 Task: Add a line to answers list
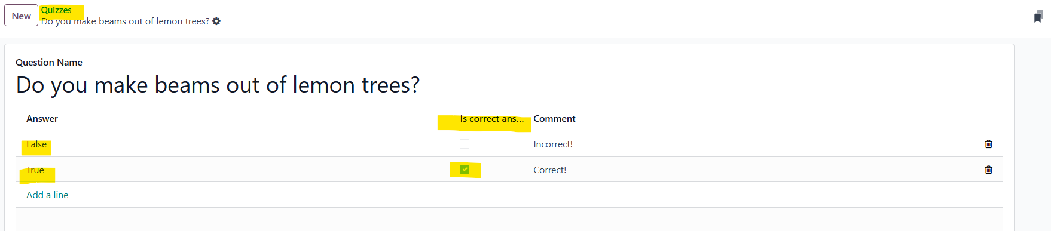pos(47,195)
